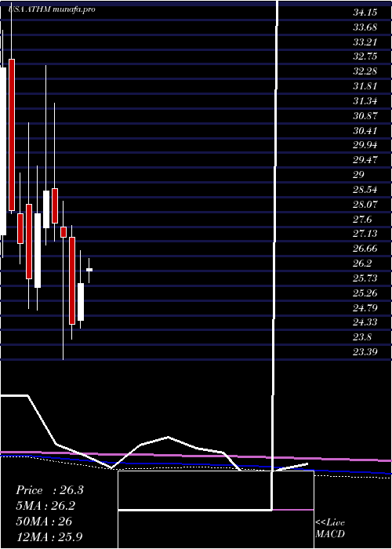
Task: Click the 26.66 price axis label
Action: pyautogui.click(x=365, y=249)
